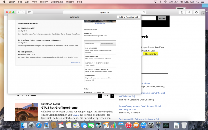
Task: Click the Suchen search button
Action: [162, 18]
